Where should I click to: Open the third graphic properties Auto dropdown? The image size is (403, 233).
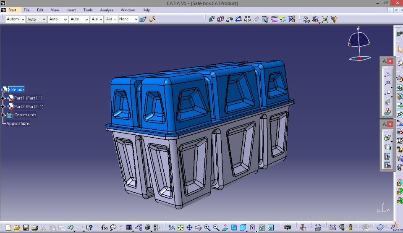(58, 19)
